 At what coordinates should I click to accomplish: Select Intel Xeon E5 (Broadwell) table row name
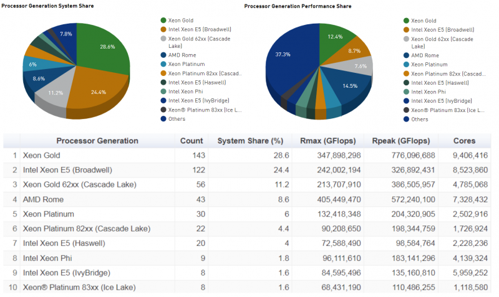[67, 170]
